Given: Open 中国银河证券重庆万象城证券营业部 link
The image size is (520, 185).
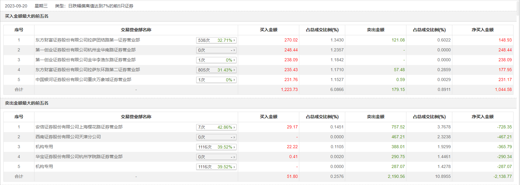Looking at the screenshot, I should [x=83, y=80].
